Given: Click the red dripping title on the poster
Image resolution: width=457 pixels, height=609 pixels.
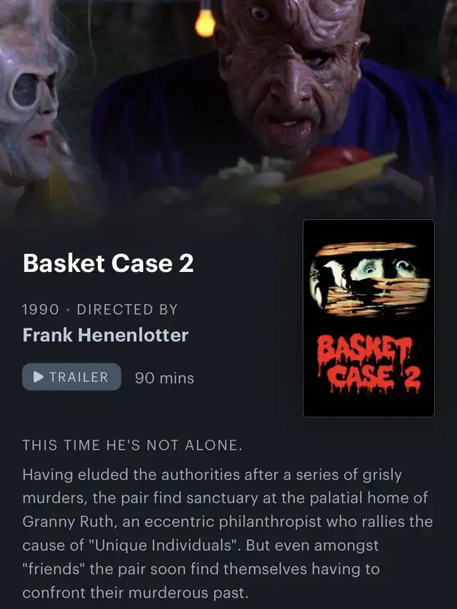Looking at the screenshot, I should tap(368, 363).
